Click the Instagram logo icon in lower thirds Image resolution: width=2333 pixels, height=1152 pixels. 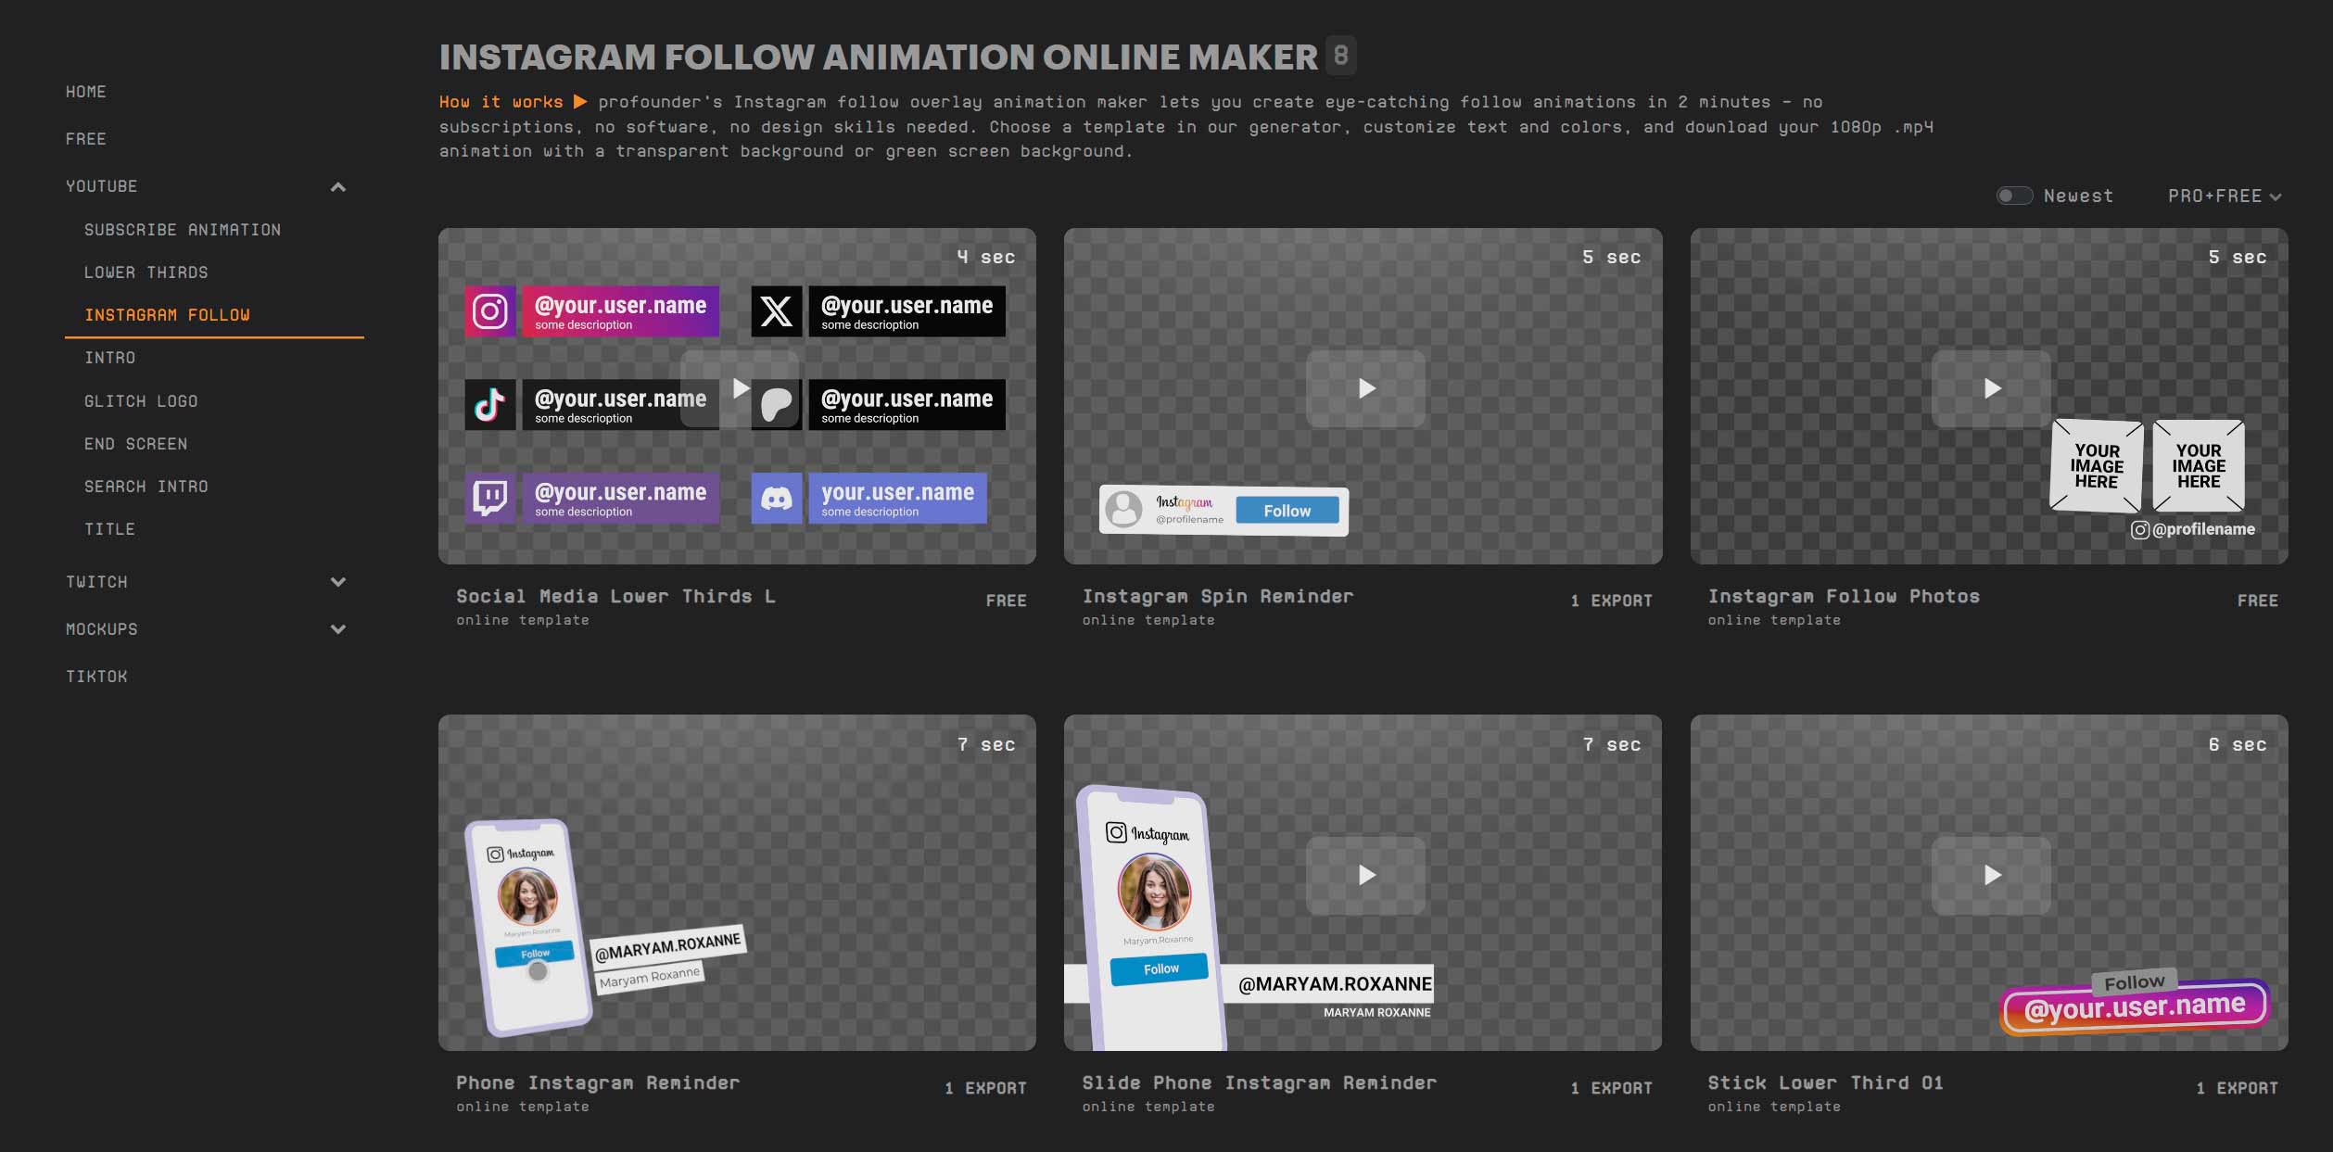coord(489,311)
